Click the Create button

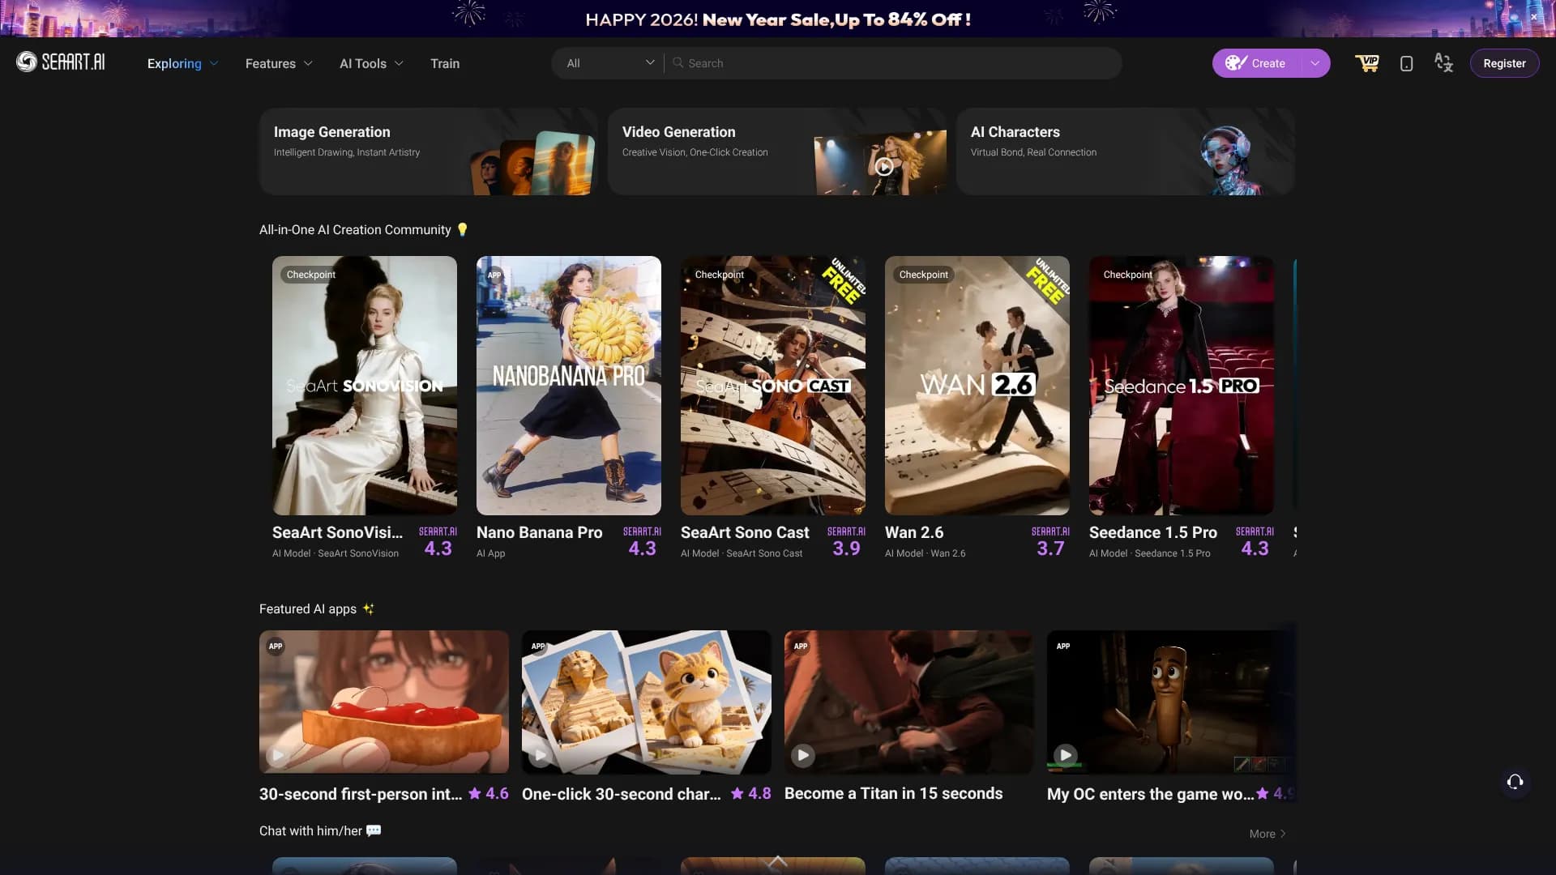[1258, 63]
